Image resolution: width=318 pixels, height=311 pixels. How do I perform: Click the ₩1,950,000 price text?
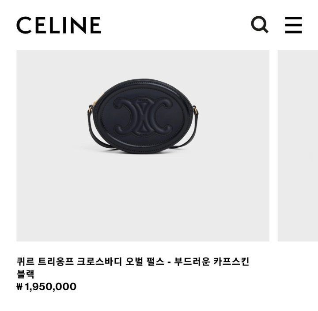46,287
